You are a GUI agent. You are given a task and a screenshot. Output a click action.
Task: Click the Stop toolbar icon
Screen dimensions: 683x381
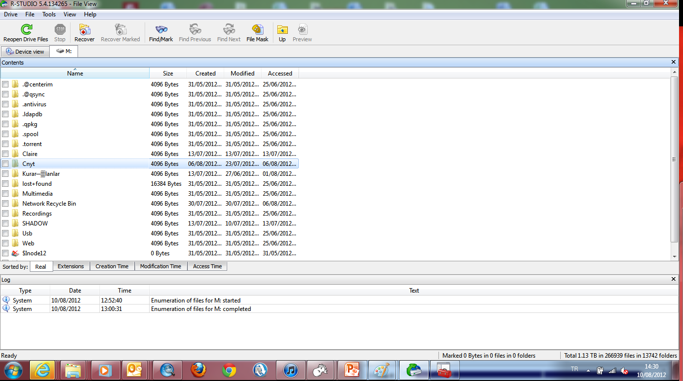click(x=60, y=33)
